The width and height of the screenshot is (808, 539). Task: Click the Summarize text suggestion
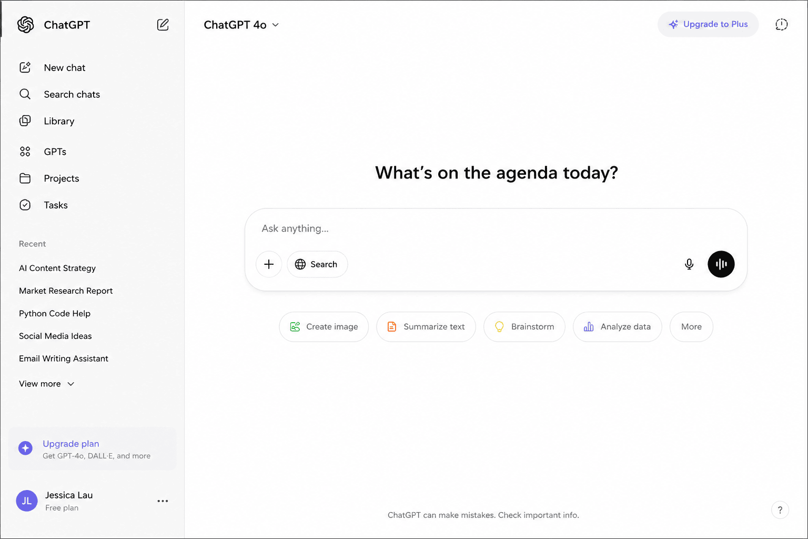[426, 327]
